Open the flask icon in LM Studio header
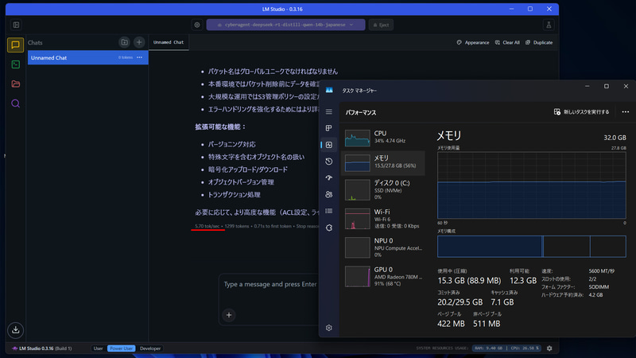 [549, 25]
